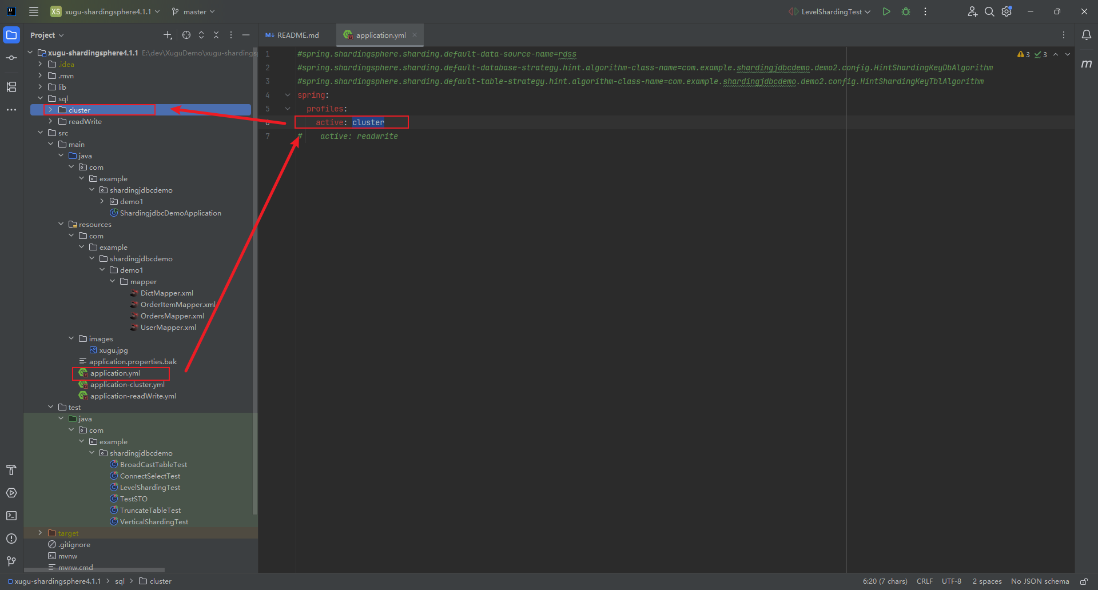The height and width of the screenshot is (590, 1098).
Task: Click the CRLF line separator indicator
Action: click(x=924, y=581)
